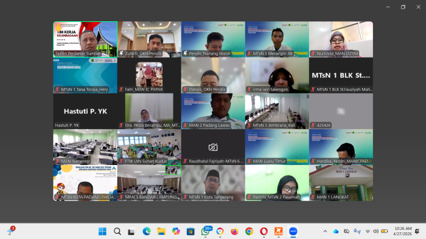426x239 pixels.
Task: Close the Zoom meeting window
Action: point(419,7)
